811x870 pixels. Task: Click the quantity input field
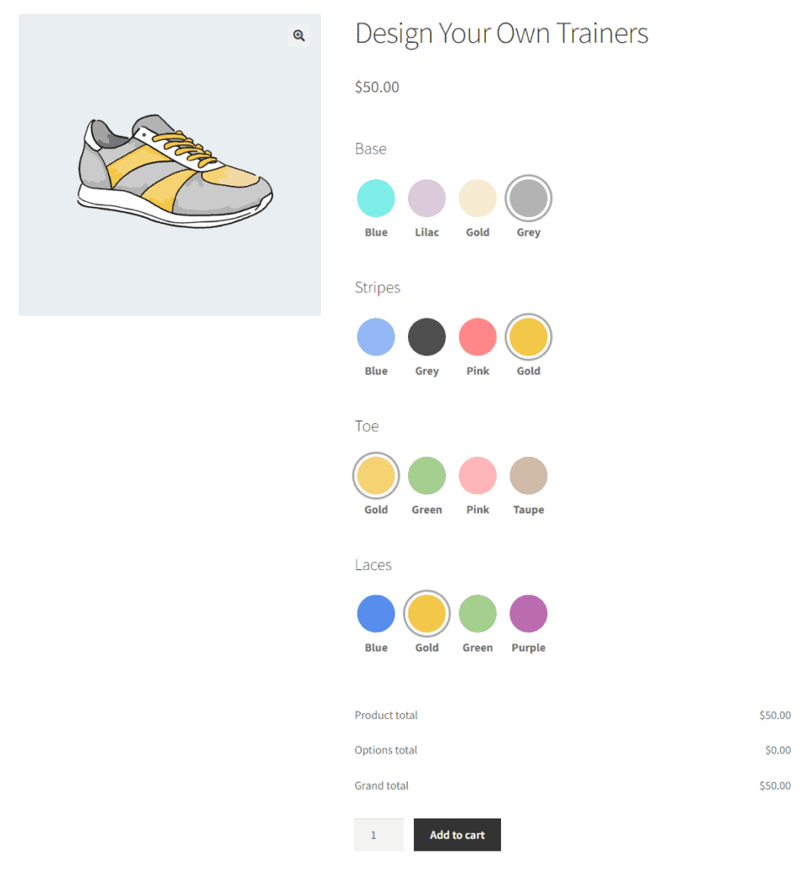[378, 834]
